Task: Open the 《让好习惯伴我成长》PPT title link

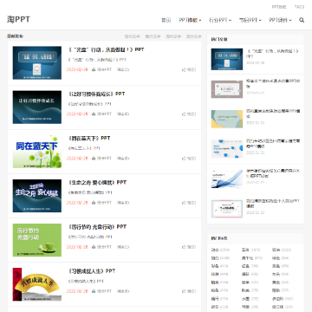Action: pyautogui.click(x=97, y=94)
